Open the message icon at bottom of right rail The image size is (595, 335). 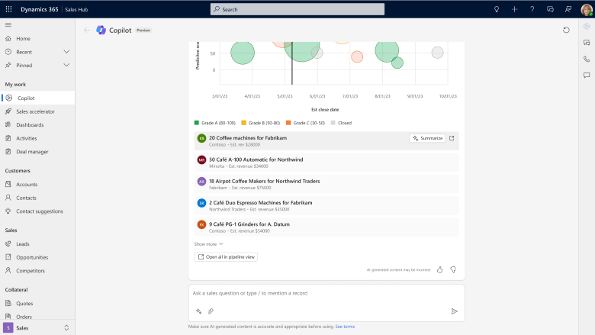coord(587,75)
